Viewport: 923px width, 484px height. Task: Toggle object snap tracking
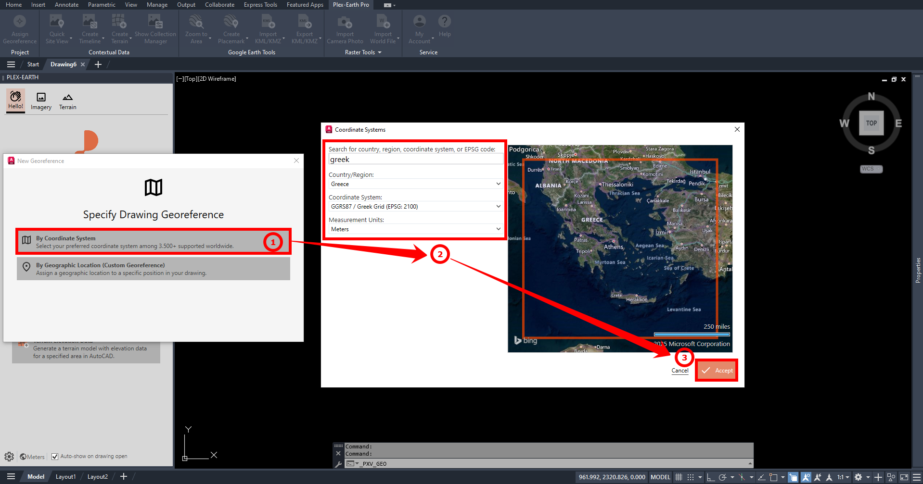tap(761, 477)
